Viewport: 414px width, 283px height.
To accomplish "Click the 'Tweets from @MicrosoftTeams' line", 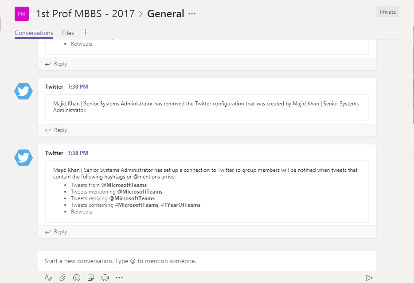I will 109,185.
